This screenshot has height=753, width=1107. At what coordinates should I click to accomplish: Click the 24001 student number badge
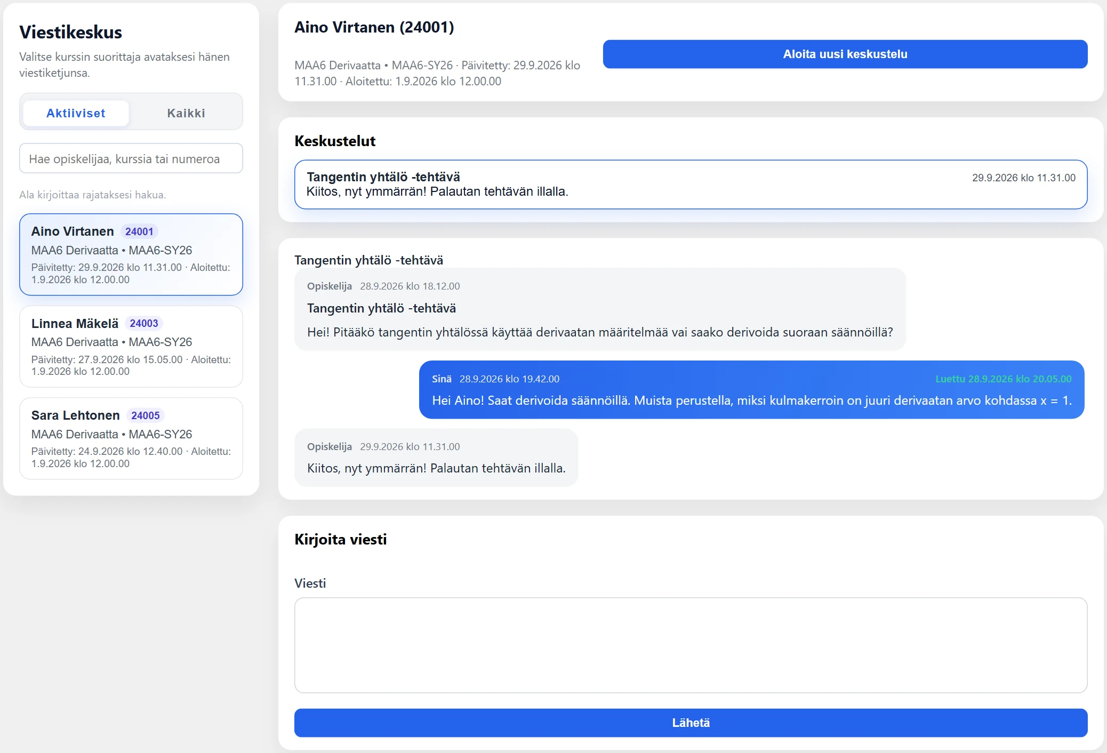(139, 231)
